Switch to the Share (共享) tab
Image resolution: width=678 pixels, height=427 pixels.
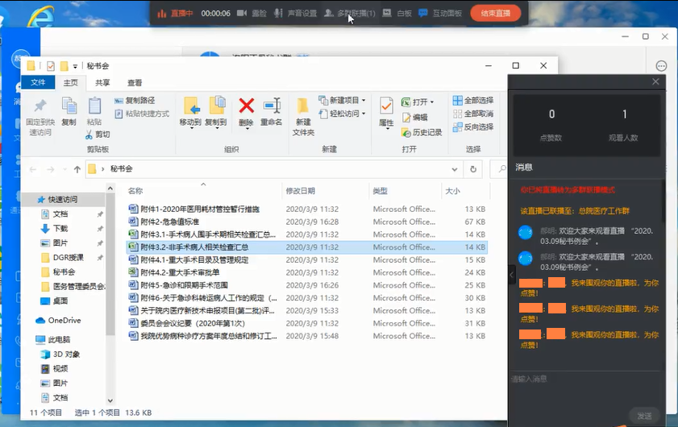[102, 82]
